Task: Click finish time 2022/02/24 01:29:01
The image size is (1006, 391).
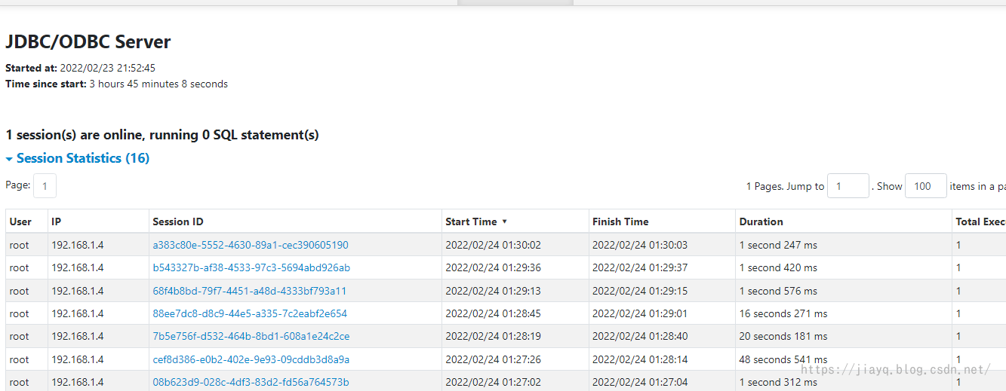Action: pyautogui.click(x=640, y=313)
